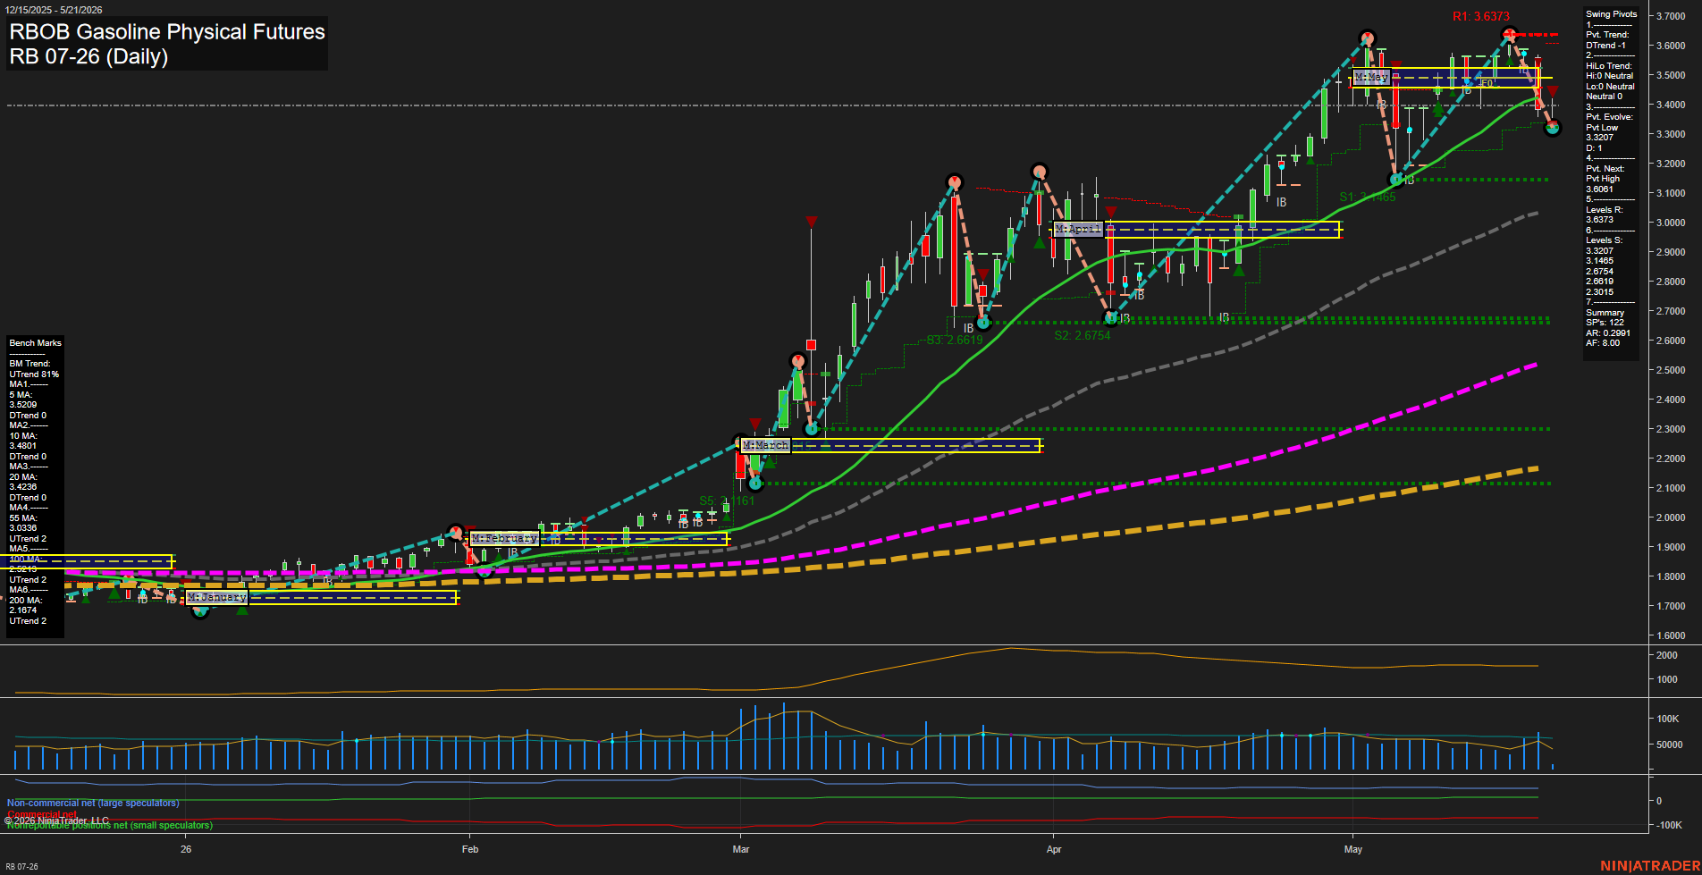Select the S2: 2.6754 support label

tap(1083, 335)
